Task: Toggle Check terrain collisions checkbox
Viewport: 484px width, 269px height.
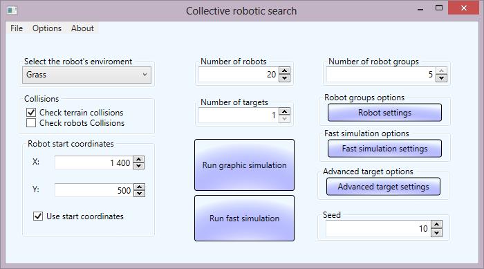Action: [31, 113]
